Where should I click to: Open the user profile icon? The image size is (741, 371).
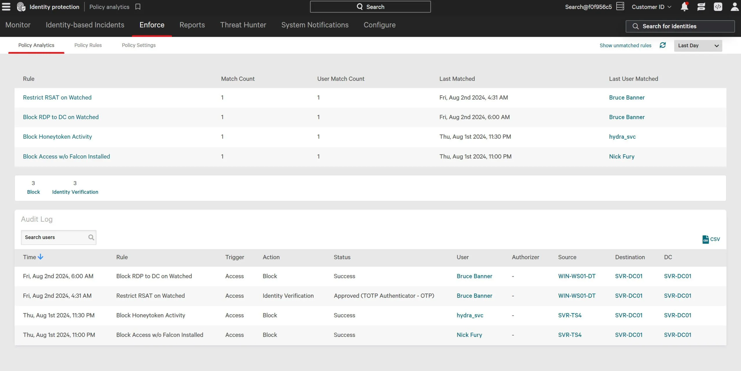point(735,7)
